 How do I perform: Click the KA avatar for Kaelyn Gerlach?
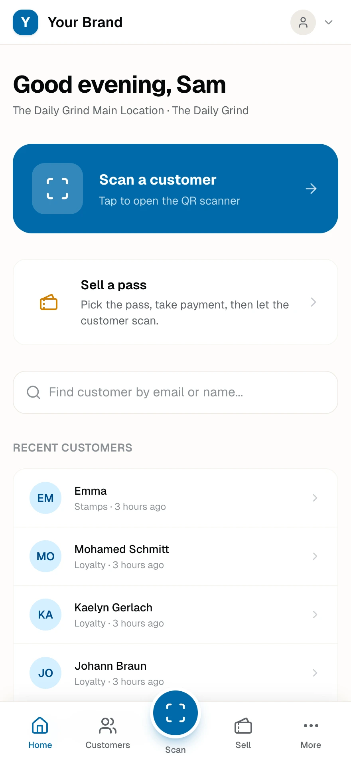click(45, 615)
